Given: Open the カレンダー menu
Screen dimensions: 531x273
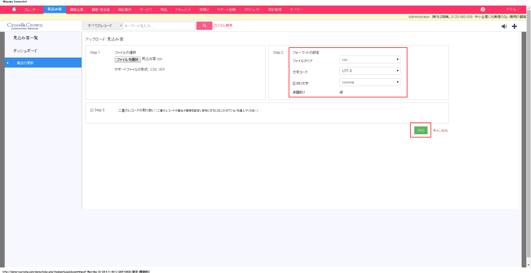Looking at the screenshot, I should pyautogui.click(x=31, y=9).
